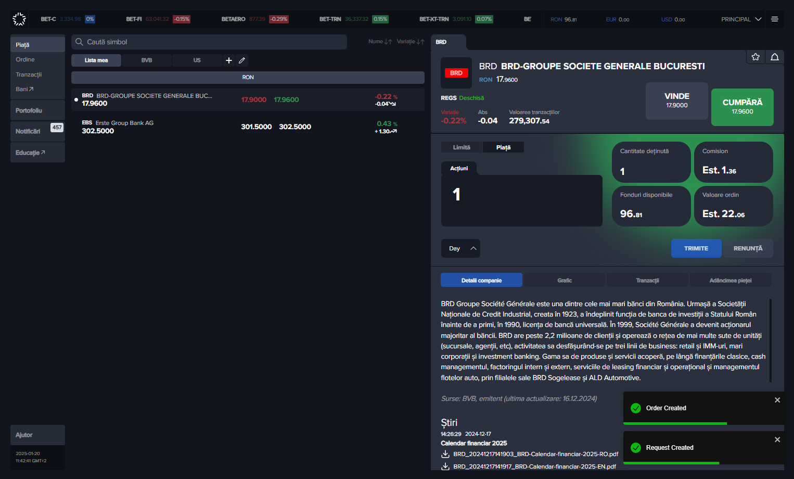Open the Lista mea watchlist tab

[x=96, y=60]
